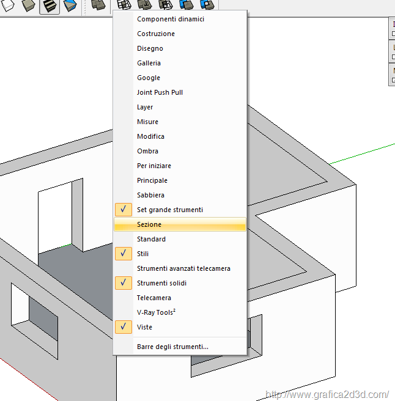The width and height of the screenshot is (395, 401).
Task: Uncheck the Set grande strumenti toolbar
Action: 169,210
